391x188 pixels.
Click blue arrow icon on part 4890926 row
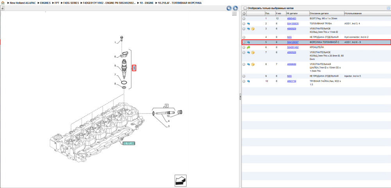[248, 52]
